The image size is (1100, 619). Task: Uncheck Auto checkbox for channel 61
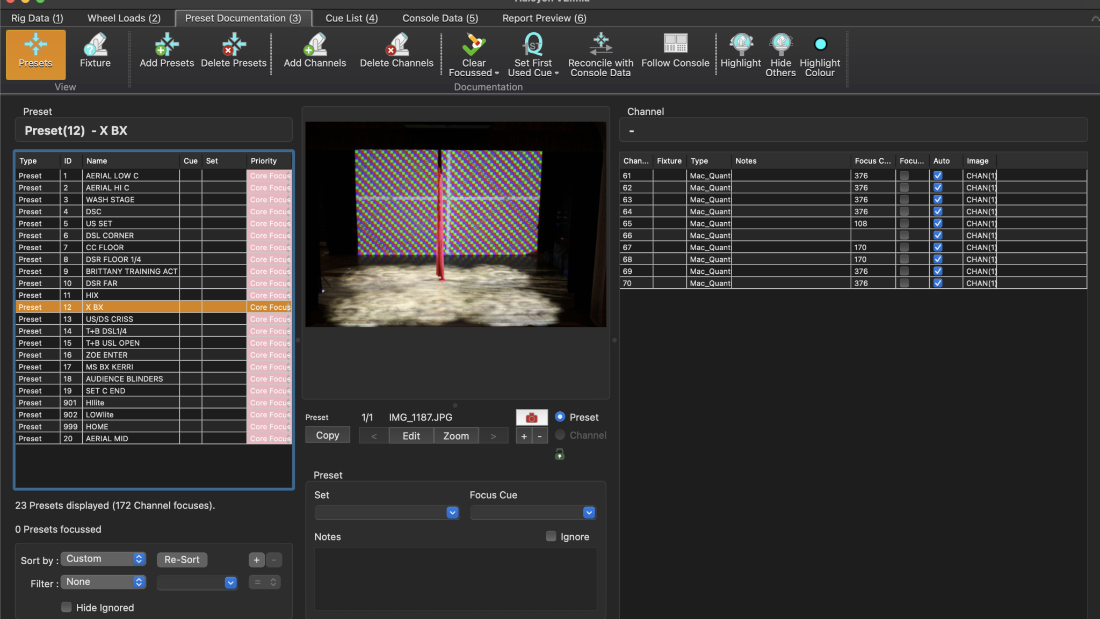click(938, 176)
